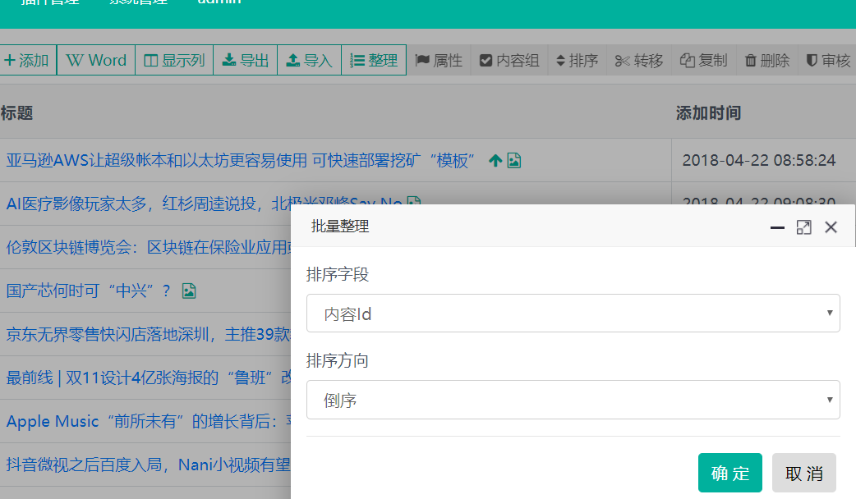The image size is (856, 499).
Task: Click the 批量整理 dialog title
Action: tap(340, 227)
